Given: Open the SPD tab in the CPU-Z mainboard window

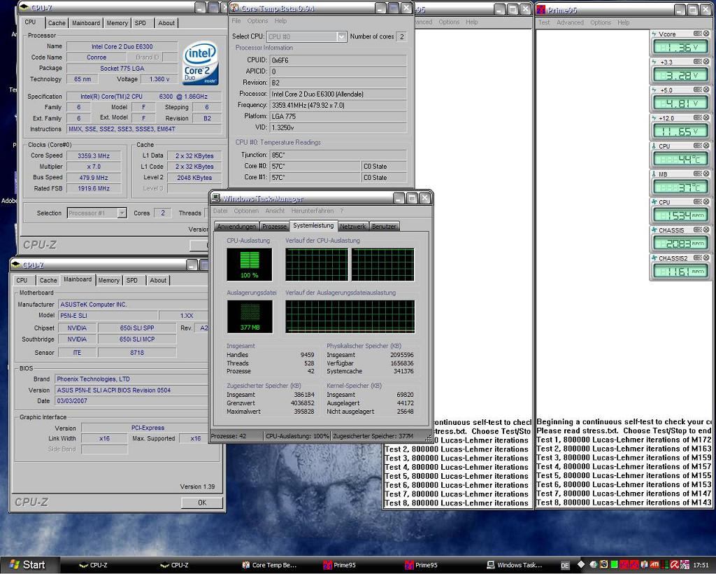Looking at the screenshot, I should [132, 280].
